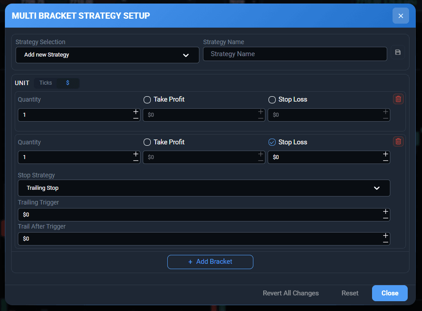Viewport: 422px width, 311px height.
Task: Delete the first bracket with its trash icon
Action: coord(398,99)
